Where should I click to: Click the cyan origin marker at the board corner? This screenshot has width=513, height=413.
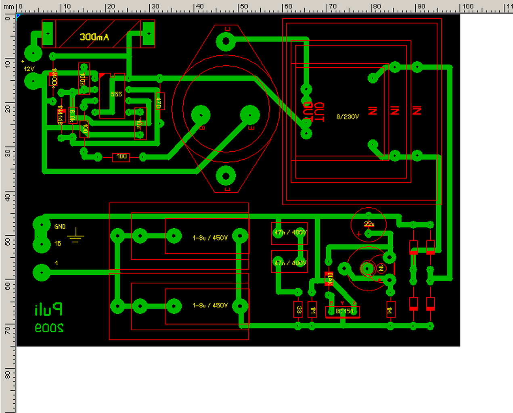[19, 16]
